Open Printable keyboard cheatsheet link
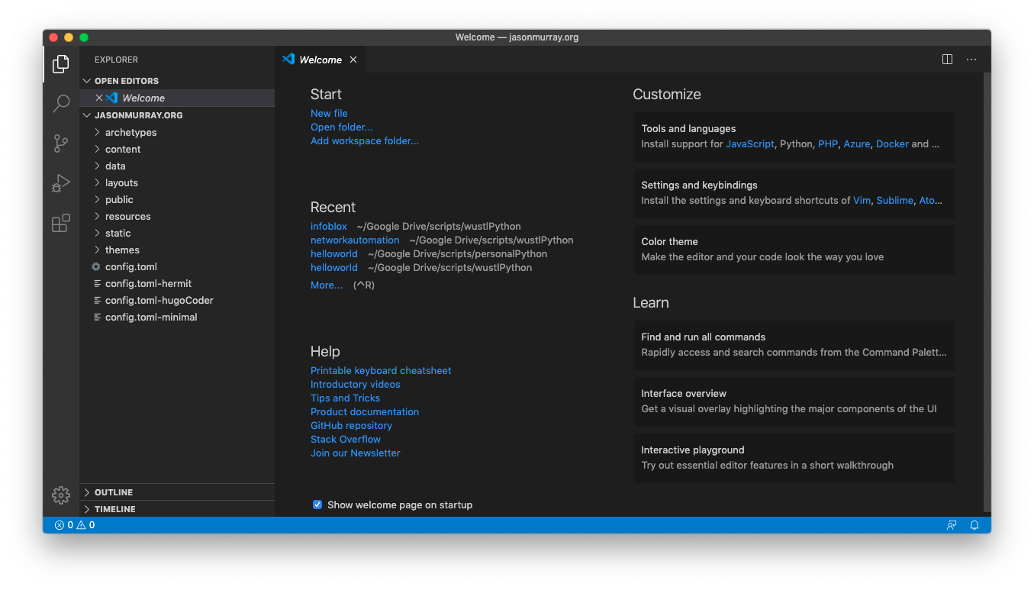This screenshot has width=1034, height=590. pos(381,370)
